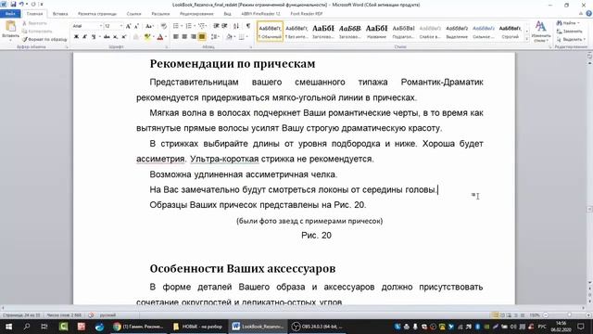This screenshot has width=593, height=334.
Task: Open font name combo box Arial
Action: tap(87, 26)
